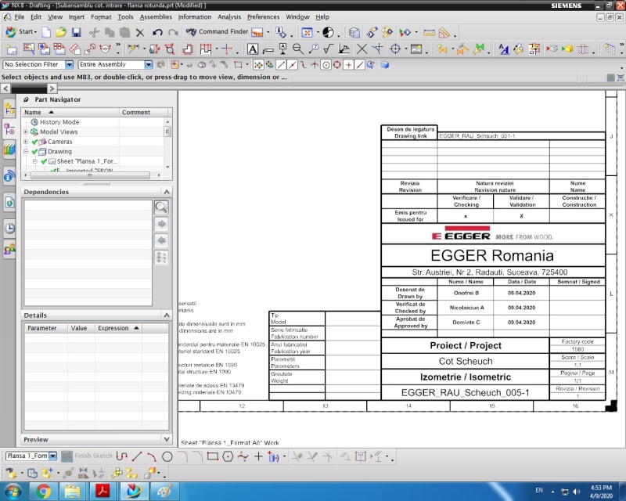Viewport: 626px width, 501px height.
Task: Click the magnifier in Dependencies panel
Action: [161, 207]
